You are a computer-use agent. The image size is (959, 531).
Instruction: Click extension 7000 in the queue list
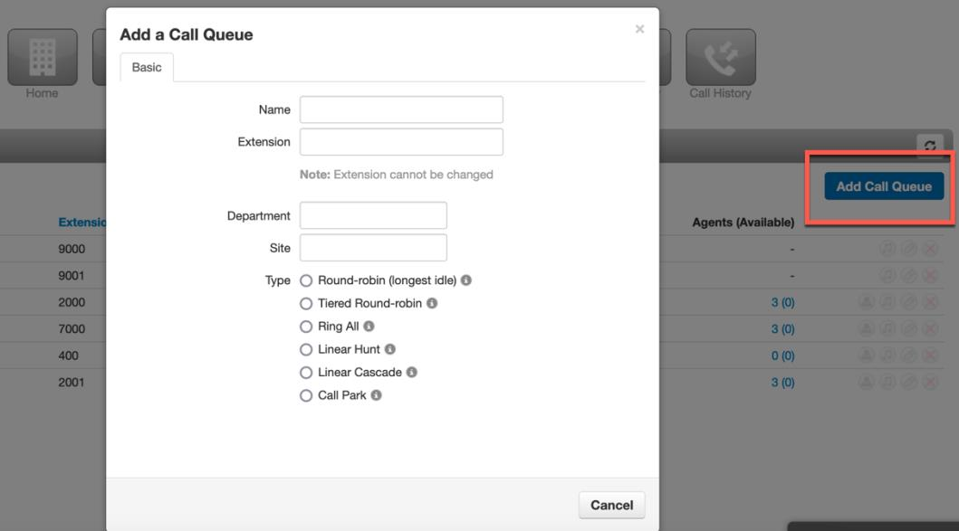72,329
